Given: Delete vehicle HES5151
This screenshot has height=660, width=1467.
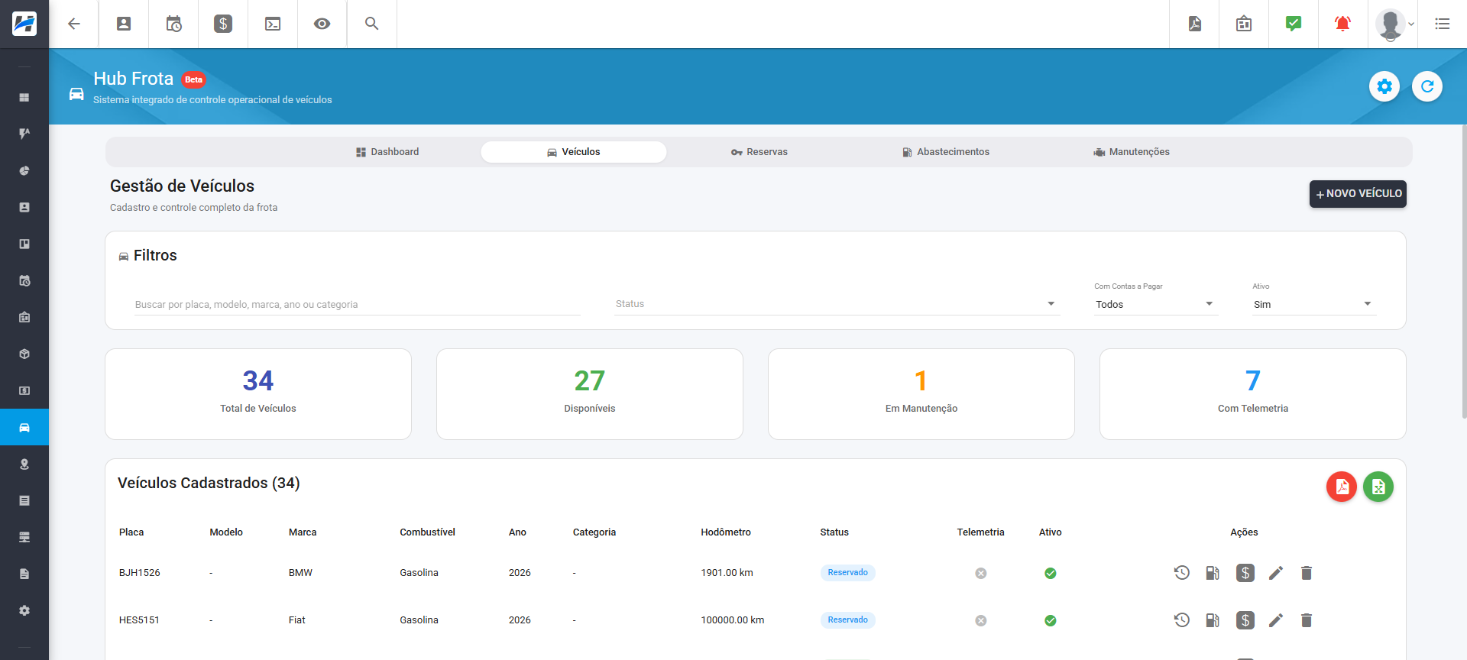Looking at the screenshot, I should pos(1307,620).
